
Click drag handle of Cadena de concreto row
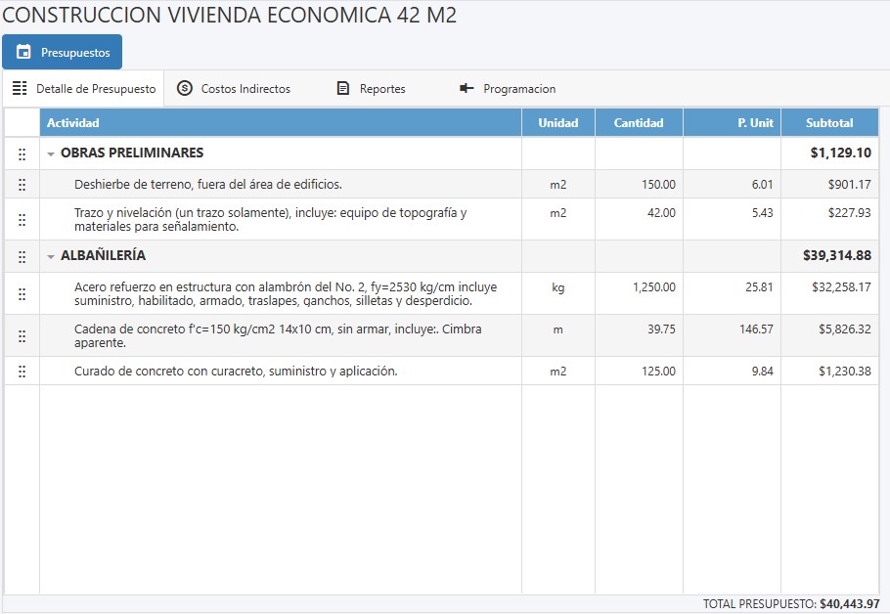click(x=22, y=336)
